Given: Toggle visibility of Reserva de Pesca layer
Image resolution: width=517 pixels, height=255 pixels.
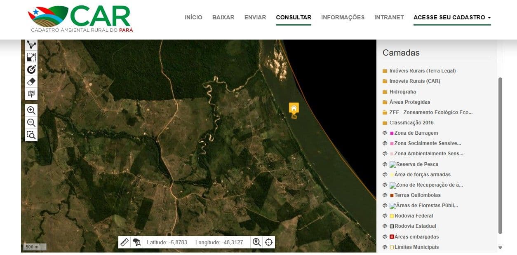Looking at the screenshot, I should [x=385, y=164].
